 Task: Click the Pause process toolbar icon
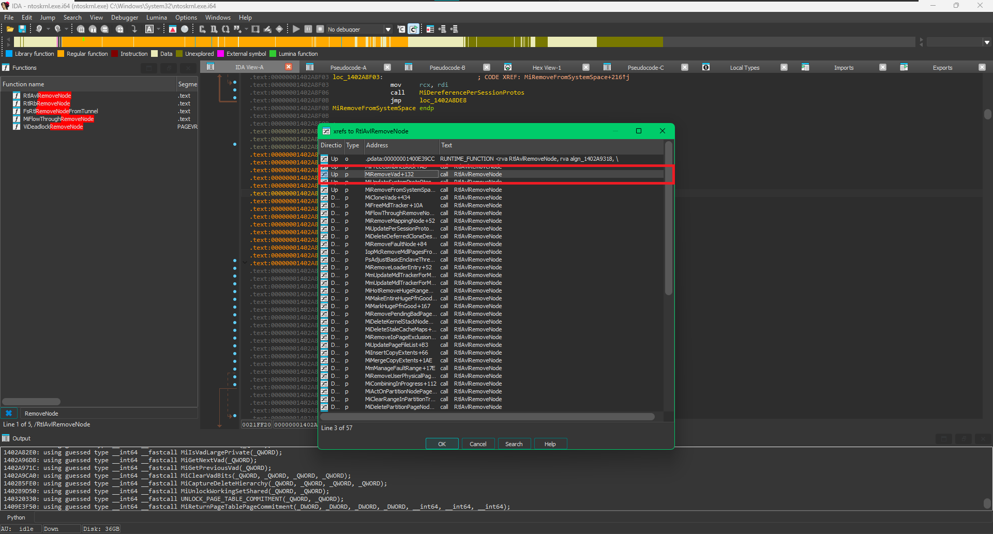click(308, 29)
